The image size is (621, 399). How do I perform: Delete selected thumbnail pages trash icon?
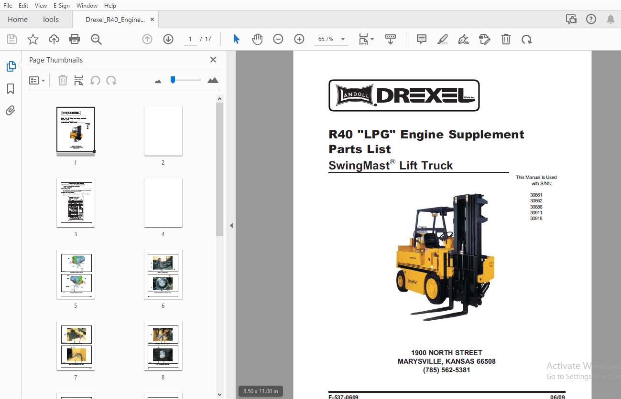(63, 80)
